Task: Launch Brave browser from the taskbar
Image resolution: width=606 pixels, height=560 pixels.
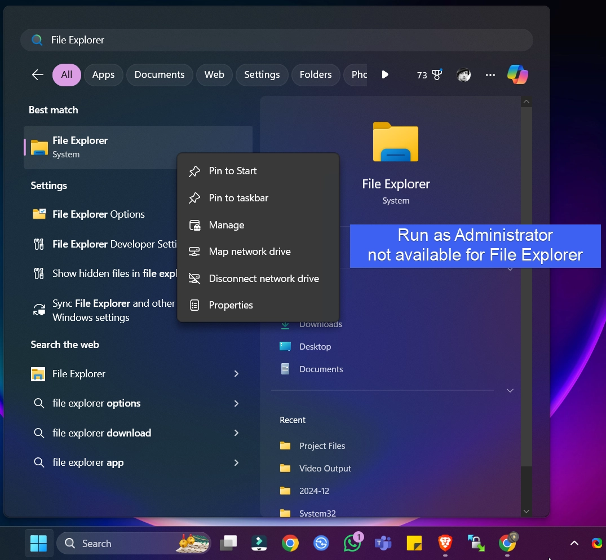Action: 445,543
